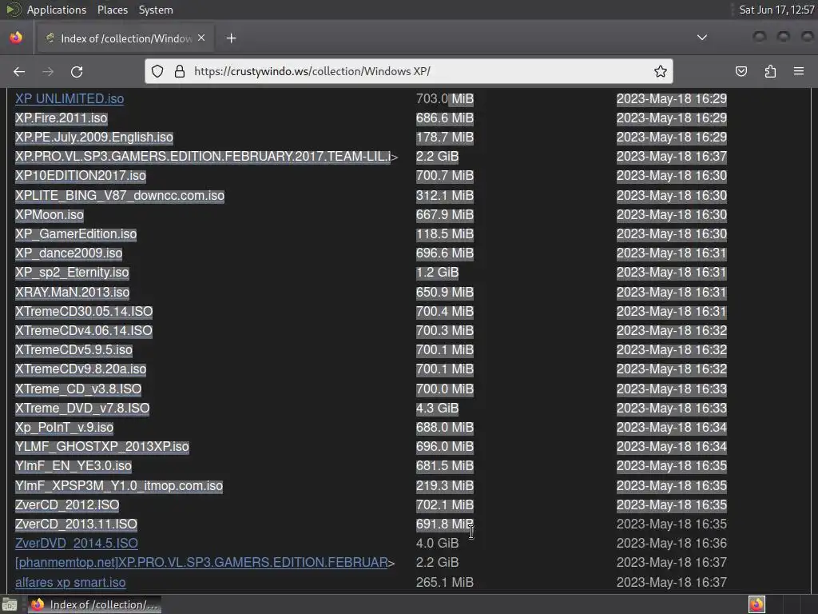Reload the current page
818x614 pixels.
77,71
